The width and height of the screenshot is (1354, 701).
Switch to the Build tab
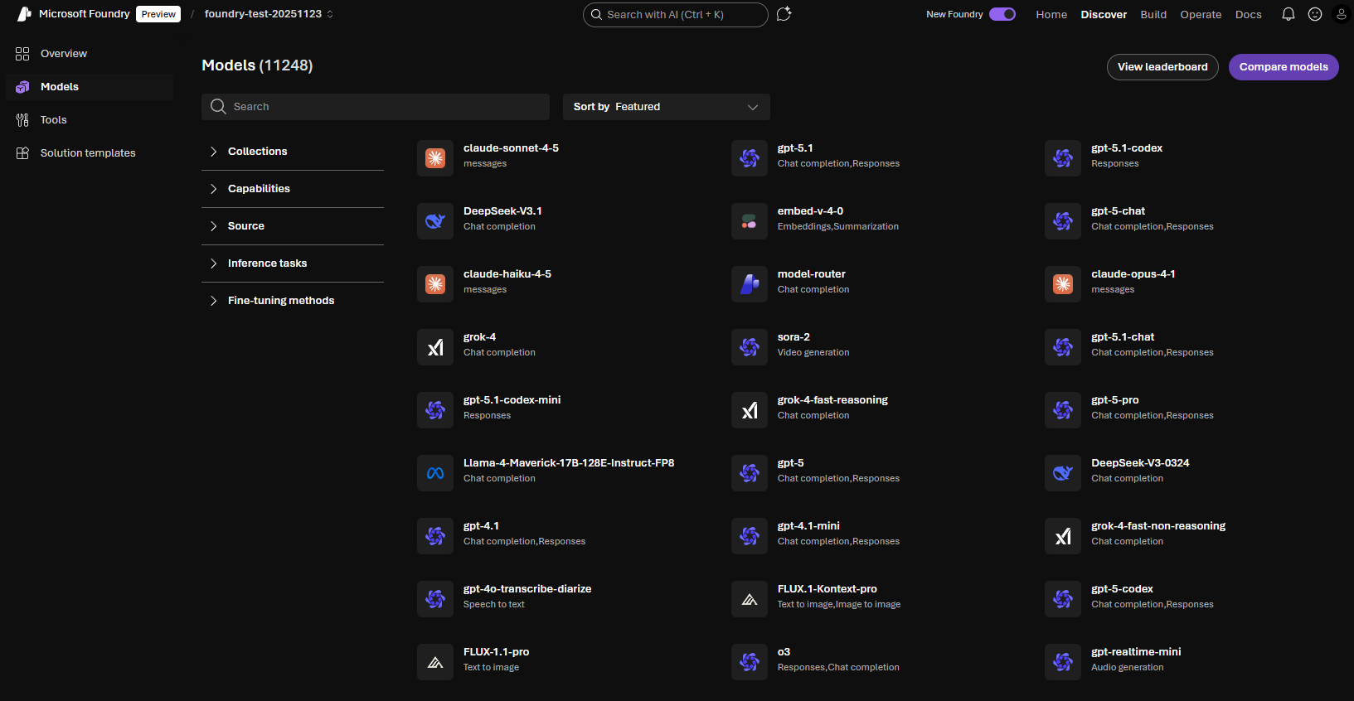click(x=1153, y=15)
